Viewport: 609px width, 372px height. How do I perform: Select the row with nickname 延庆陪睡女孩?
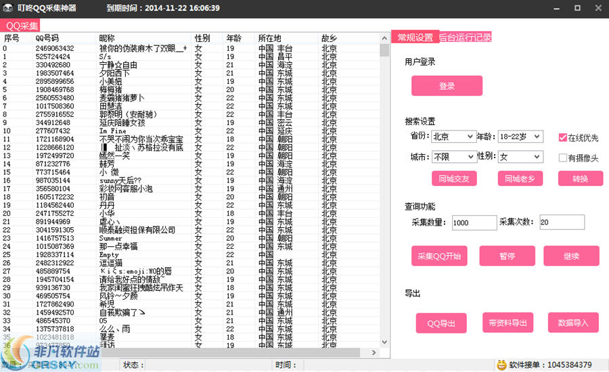click(190, 122)
